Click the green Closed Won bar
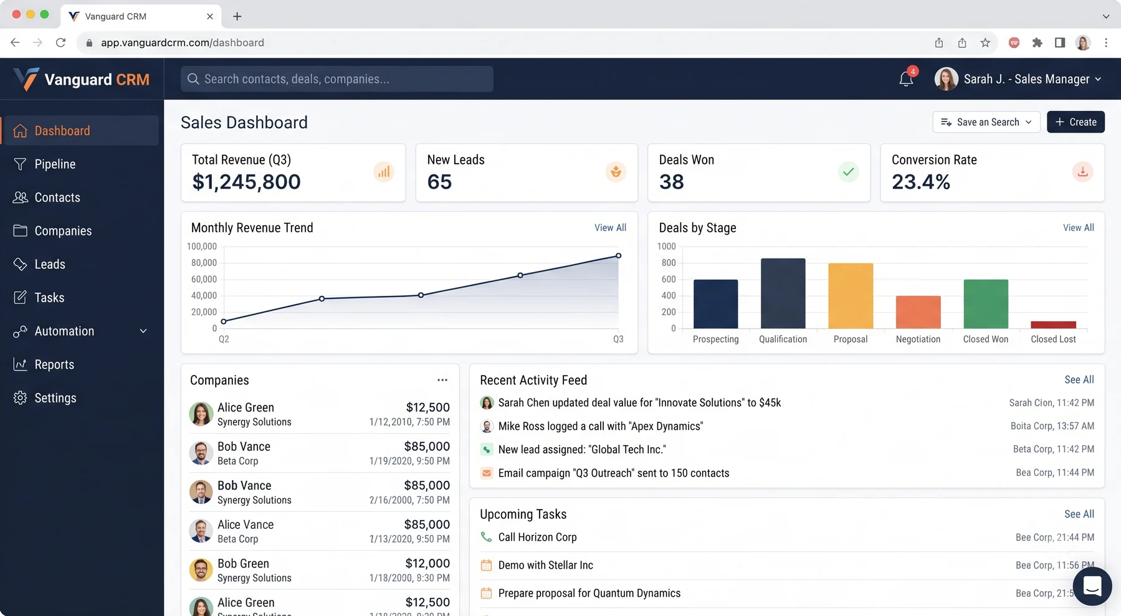Image resolution: width=1121 pixels, height=616 pixels. [x=986, y=304]
